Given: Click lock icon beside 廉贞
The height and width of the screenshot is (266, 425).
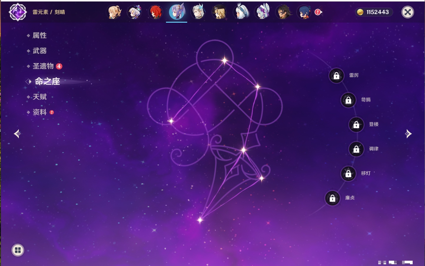Looking at the screenshot, I should 333,198.
